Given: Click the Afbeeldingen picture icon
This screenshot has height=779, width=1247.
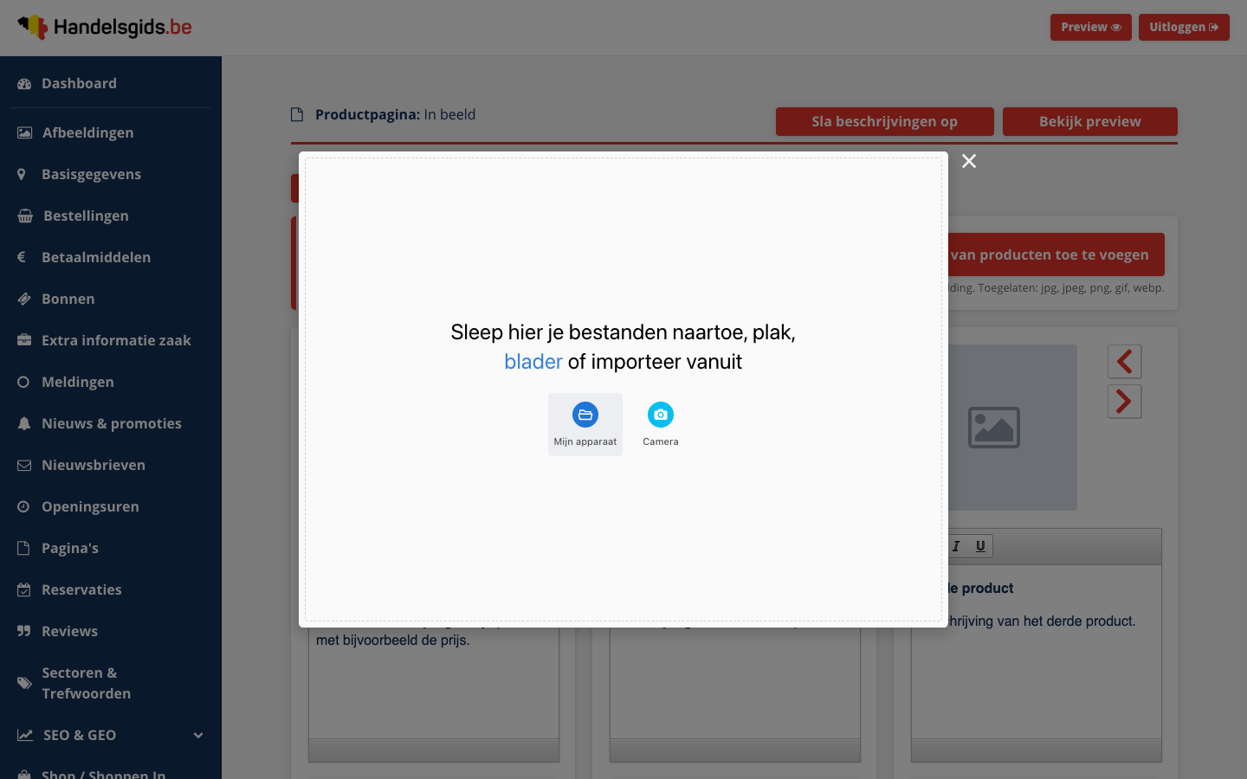Looking at the screenshot, I should click(x=24, y=132).
